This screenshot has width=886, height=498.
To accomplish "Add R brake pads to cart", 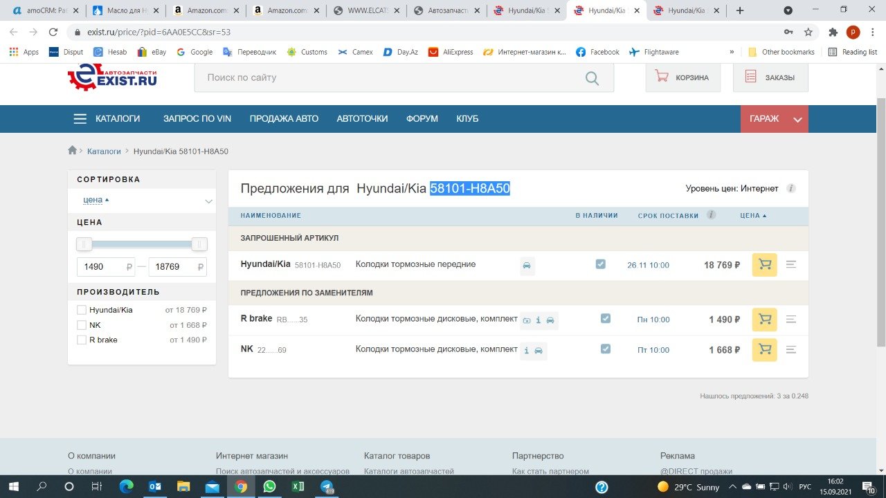I will click(x=764, y=320).
